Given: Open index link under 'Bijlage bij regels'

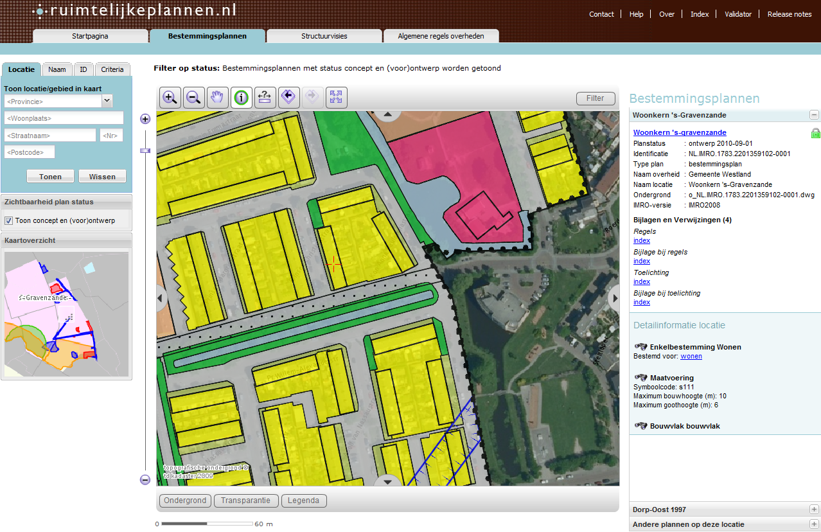Looking at the screenshot, I should click(642, 261).
